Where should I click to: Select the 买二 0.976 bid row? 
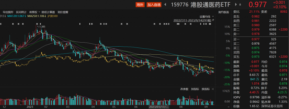pyautogui.click(x=260, y=44)
